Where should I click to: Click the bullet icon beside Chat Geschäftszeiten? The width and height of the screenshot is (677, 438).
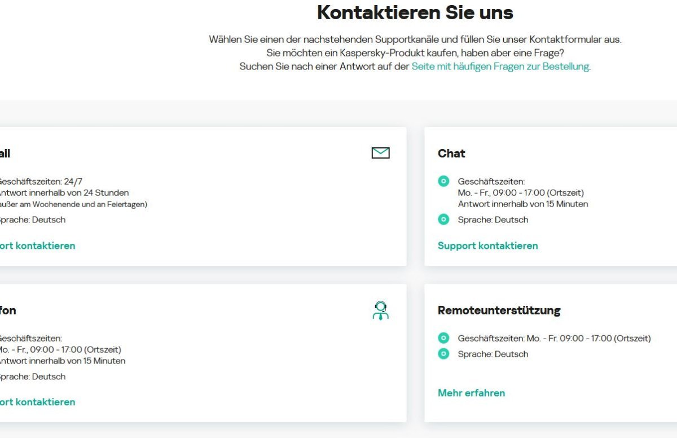pos(443,181)
